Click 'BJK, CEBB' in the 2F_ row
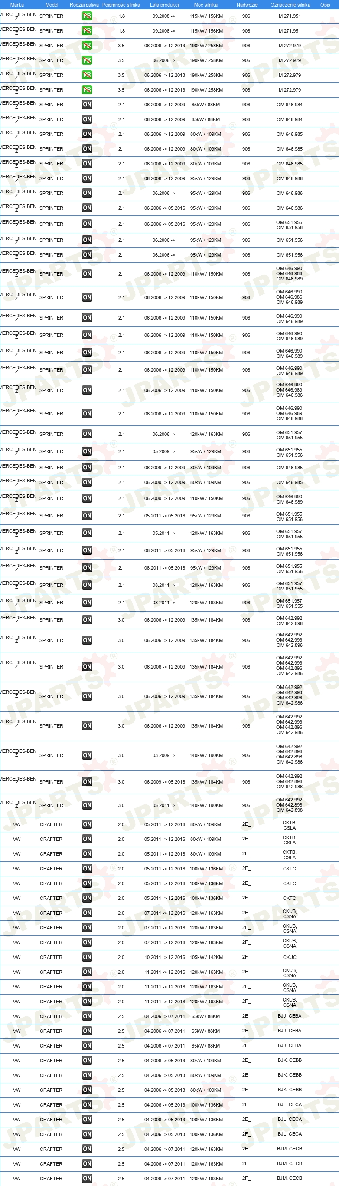The height and width of the screenshot is (1186, 339). 290,1090
